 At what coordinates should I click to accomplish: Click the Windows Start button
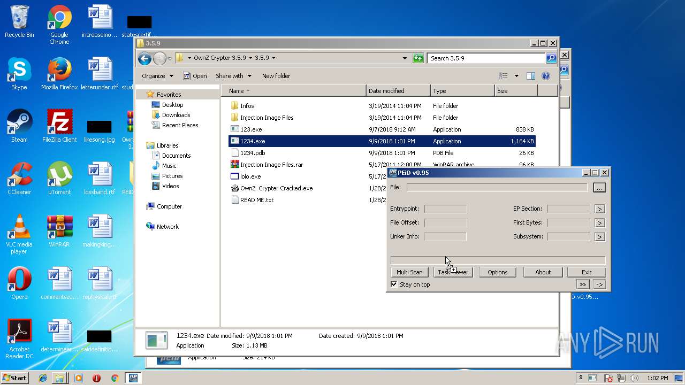[15, 378]
